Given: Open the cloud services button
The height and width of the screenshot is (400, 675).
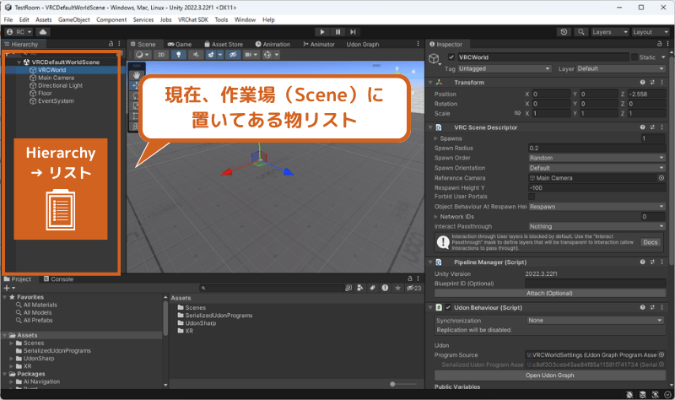Looking at the screenshot, I should 43,32.
